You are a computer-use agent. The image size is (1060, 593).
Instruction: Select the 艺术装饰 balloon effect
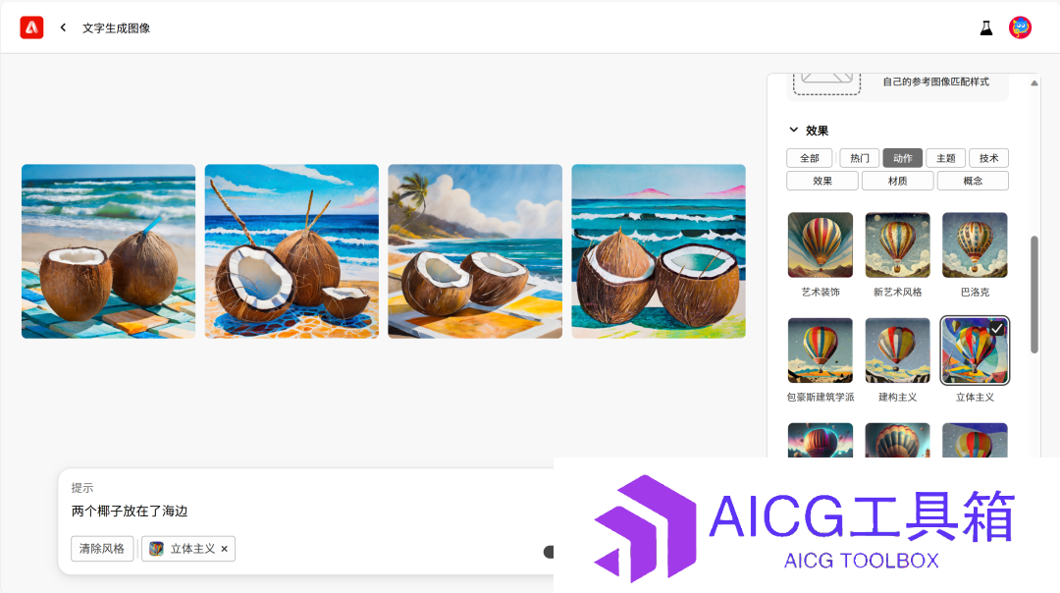pos(820,244)
